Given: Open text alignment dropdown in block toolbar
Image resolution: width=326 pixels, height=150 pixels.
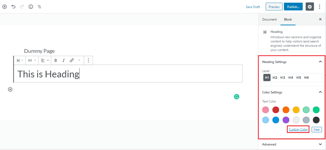Looking at the screenshot, I should 45,60.
